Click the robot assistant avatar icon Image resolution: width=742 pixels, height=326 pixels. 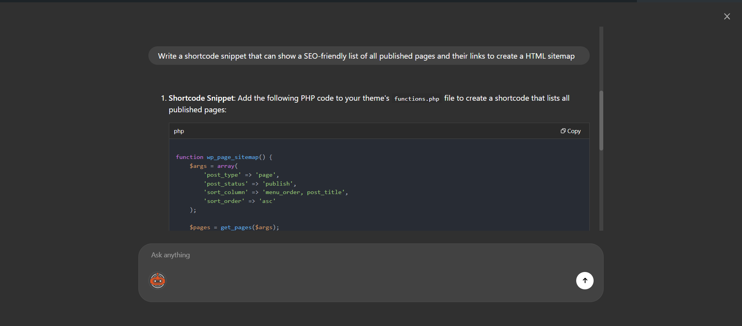click(158, 280)
